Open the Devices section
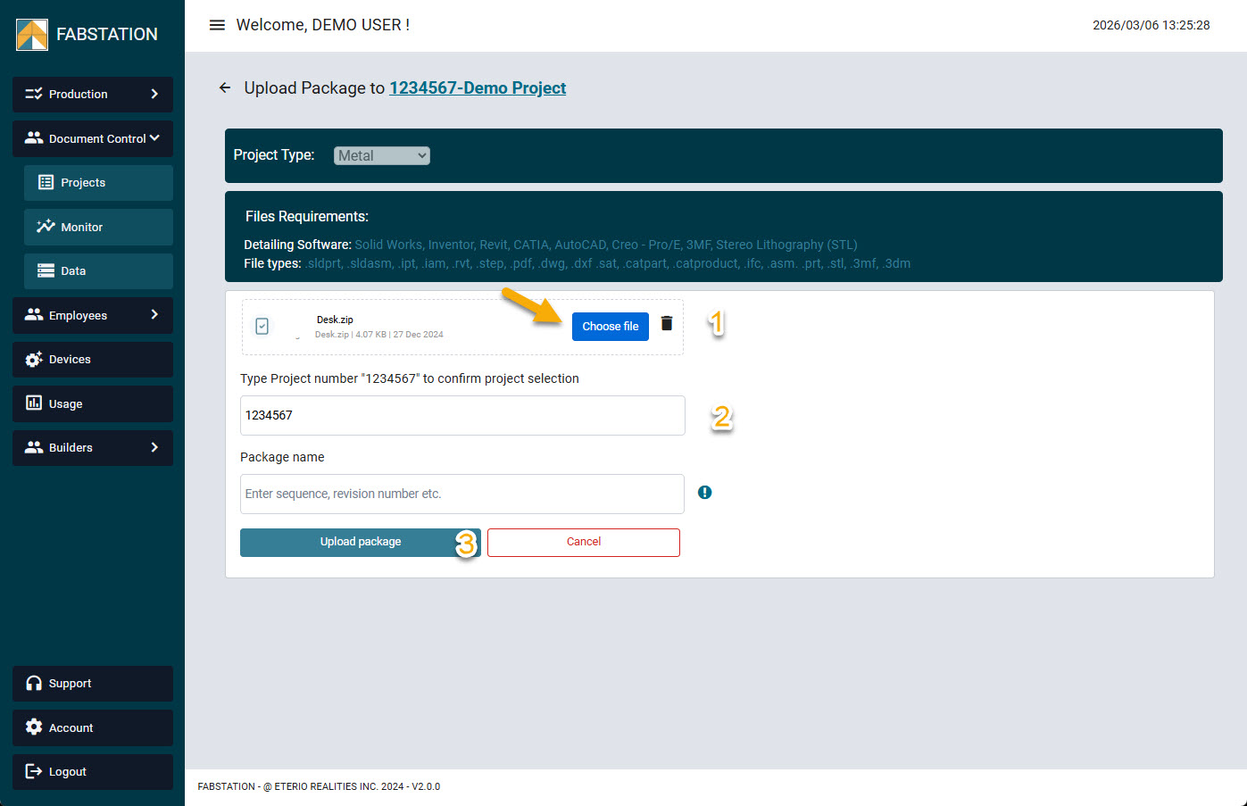The width and height of the screenshot is (1247, 806). click(93, 359)
